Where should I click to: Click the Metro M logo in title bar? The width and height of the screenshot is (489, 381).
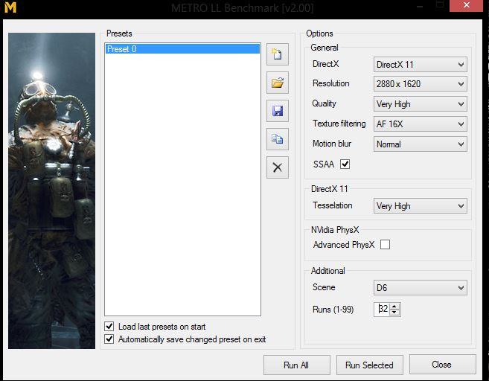(x=10, y=7)
